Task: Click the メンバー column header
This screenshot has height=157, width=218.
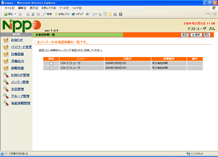Action: point(82,59)
